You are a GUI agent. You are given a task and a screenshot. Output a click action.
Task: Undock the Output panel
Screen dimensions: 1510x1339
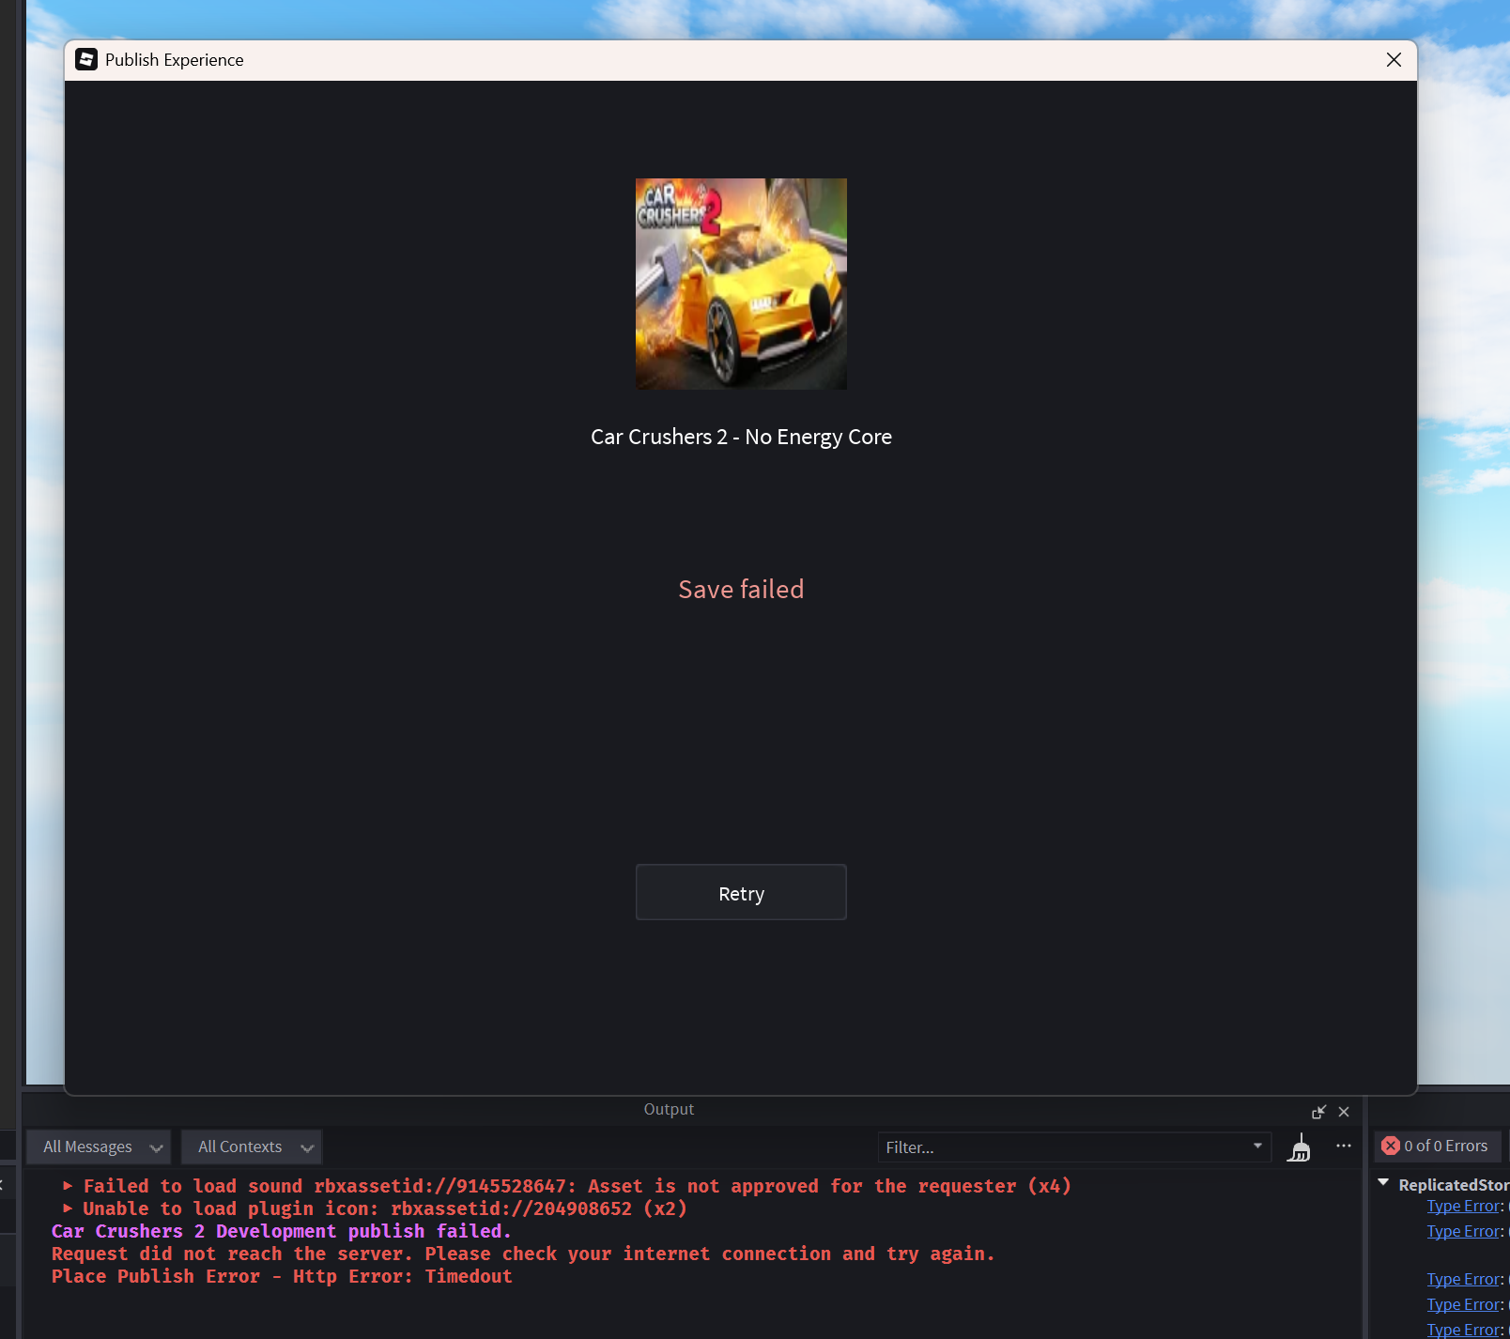click(x=1318, y=1112)
